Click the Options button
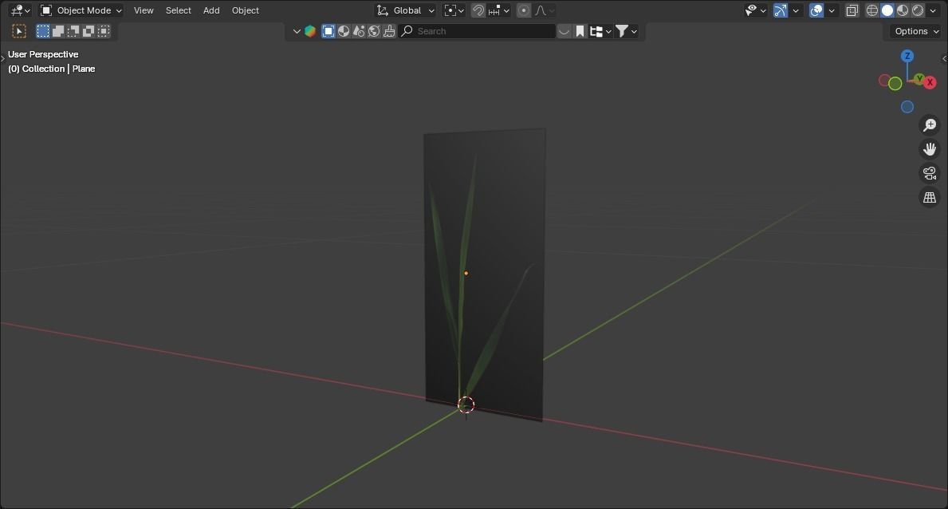The width and height of the screenshot is (948, 509). [x=916, y=31]
